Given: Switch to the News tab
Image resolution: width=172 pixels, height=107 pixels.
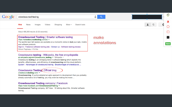Looking at the screenshot, I should [28, 25].
